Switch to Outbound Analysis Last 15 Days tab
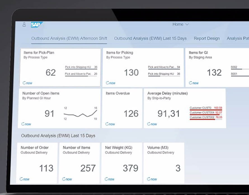The height and width of the screenshot is (195, 249). coord(151,38)
